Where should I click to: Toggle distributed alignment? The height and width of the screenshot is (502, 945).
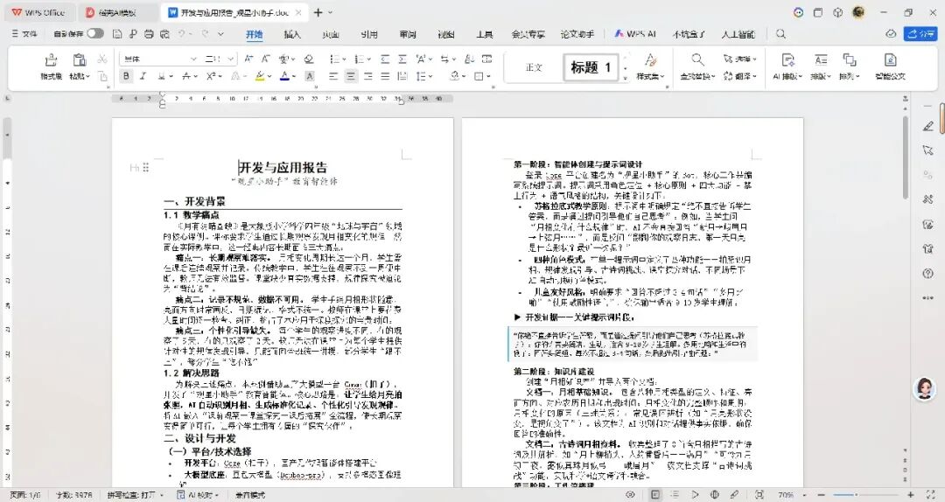click(402, 76)
